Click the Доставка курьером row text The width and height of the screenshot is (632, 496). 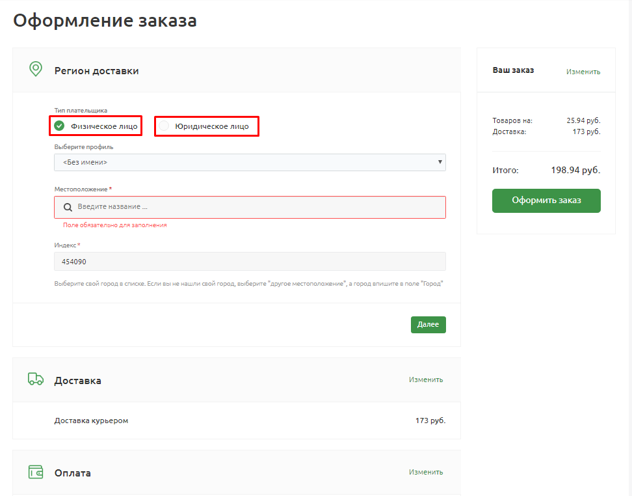coord(91,420)
